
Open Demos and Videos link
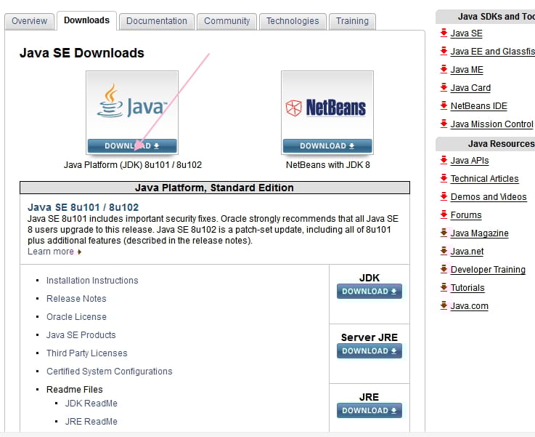tap(489, 197)
